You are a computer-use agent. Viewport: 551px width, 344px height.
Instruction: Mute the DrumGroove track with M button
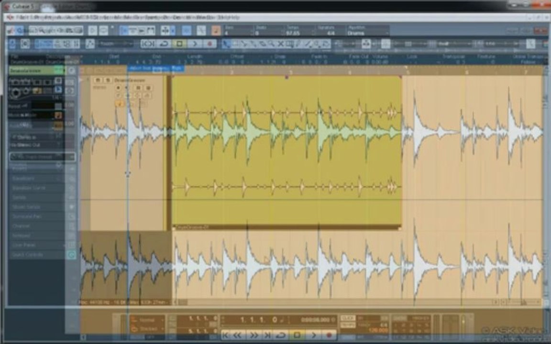(x=99, y=80)
